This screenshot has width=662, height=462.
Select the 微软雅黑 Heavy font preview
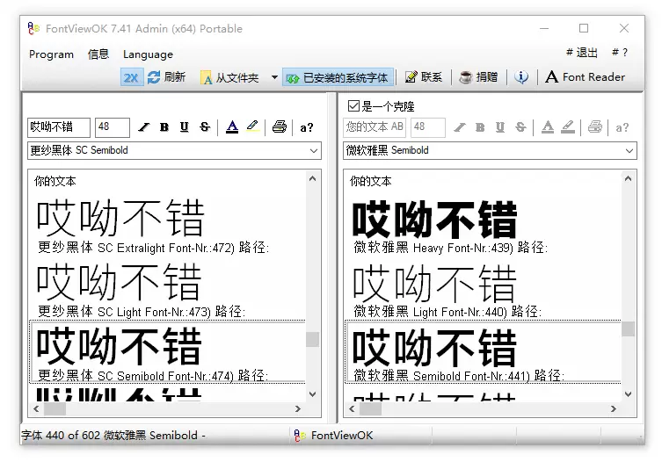coord(483,226)
